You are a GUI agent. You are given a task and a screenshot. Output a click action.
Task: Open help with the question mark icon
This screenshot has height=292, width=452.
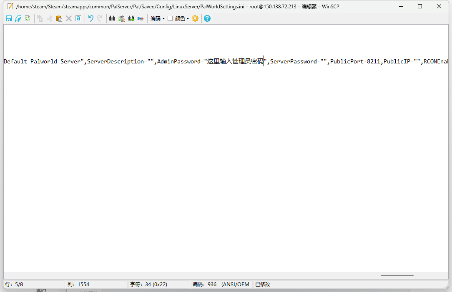point(207,18)
